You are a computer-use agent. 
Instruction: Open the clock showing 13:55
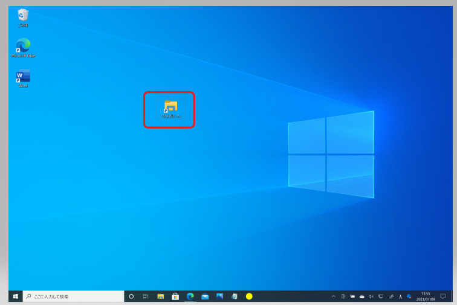point(426,297)
